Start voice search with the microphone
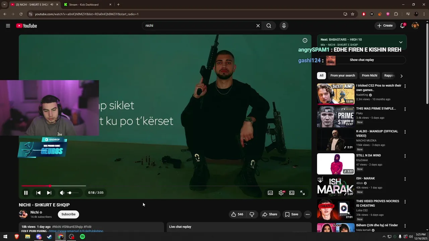This screenshot has width=429, height=241. (x=284, y=26)
